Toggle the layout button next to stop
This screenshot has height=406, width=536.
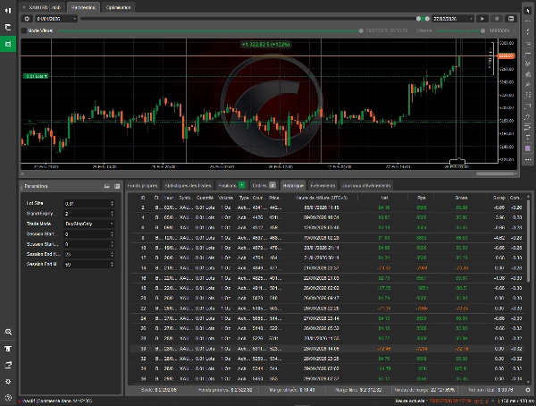pos(511,19)
